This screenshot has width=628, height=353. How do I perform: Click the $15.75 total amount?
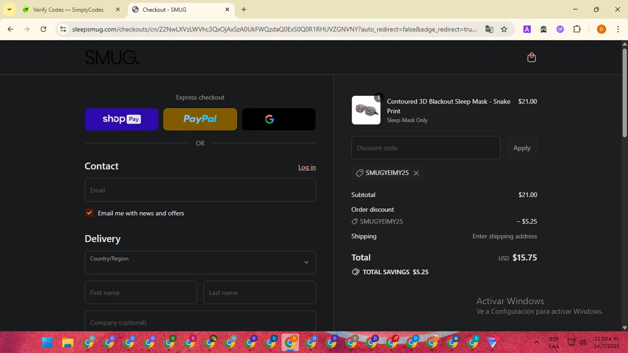pos(525,258)
